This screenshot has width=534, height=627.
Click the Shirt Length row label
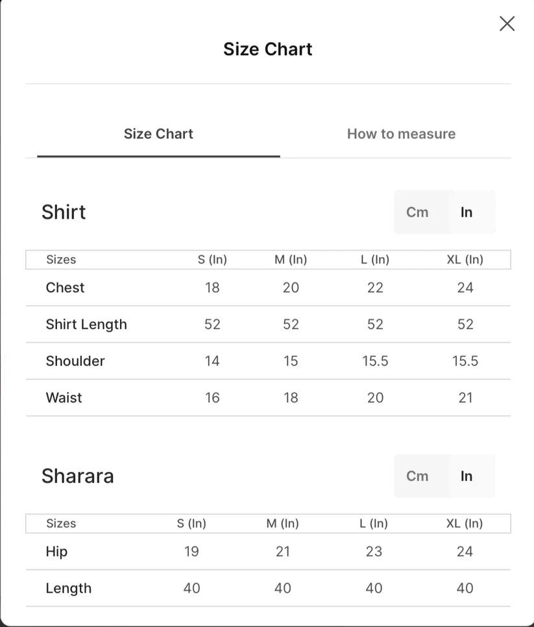86,325
